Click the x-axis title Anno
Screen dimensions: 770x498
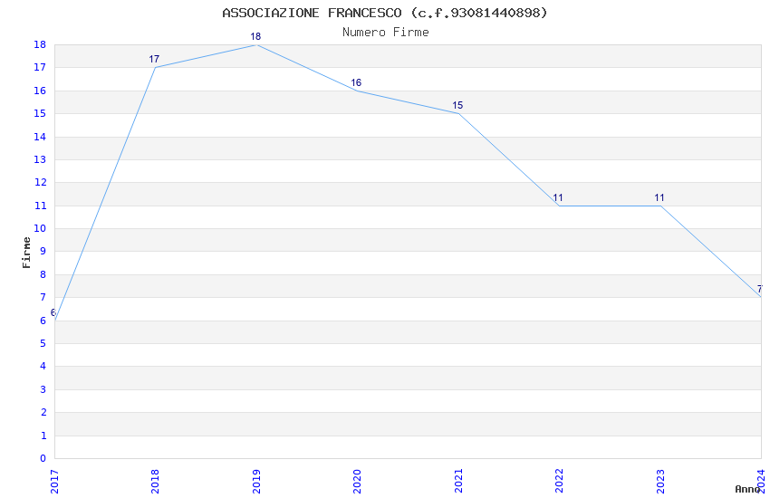pyautogui.click(x=747, y=489)
